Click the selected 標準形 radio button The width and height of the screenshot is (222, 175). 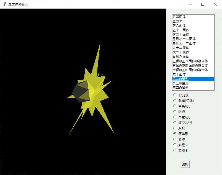click(175, 134)
